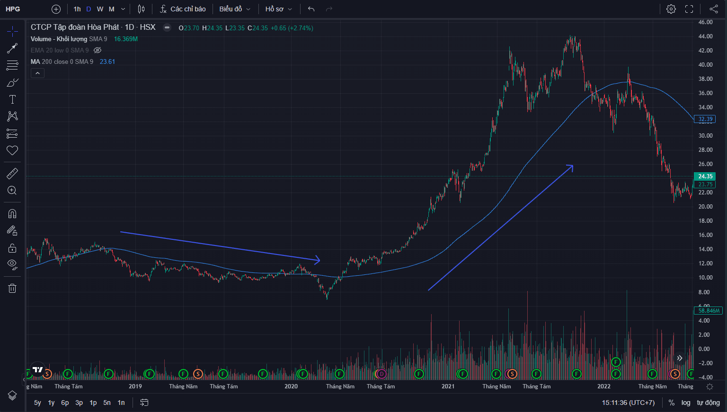Toggle magnet mode for drawings
Screen dimensions: 727x412
point(12,214)
